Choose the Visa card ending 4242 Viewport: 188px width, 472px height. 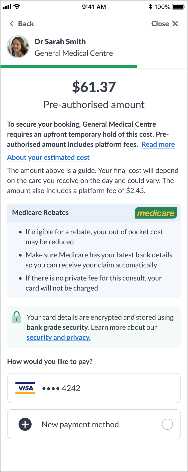94,388
